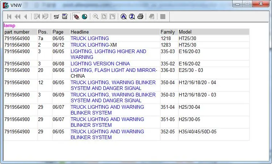Click the single left arrow previous icon
This screenshot has width=272, height=164.
pos(26,17)
